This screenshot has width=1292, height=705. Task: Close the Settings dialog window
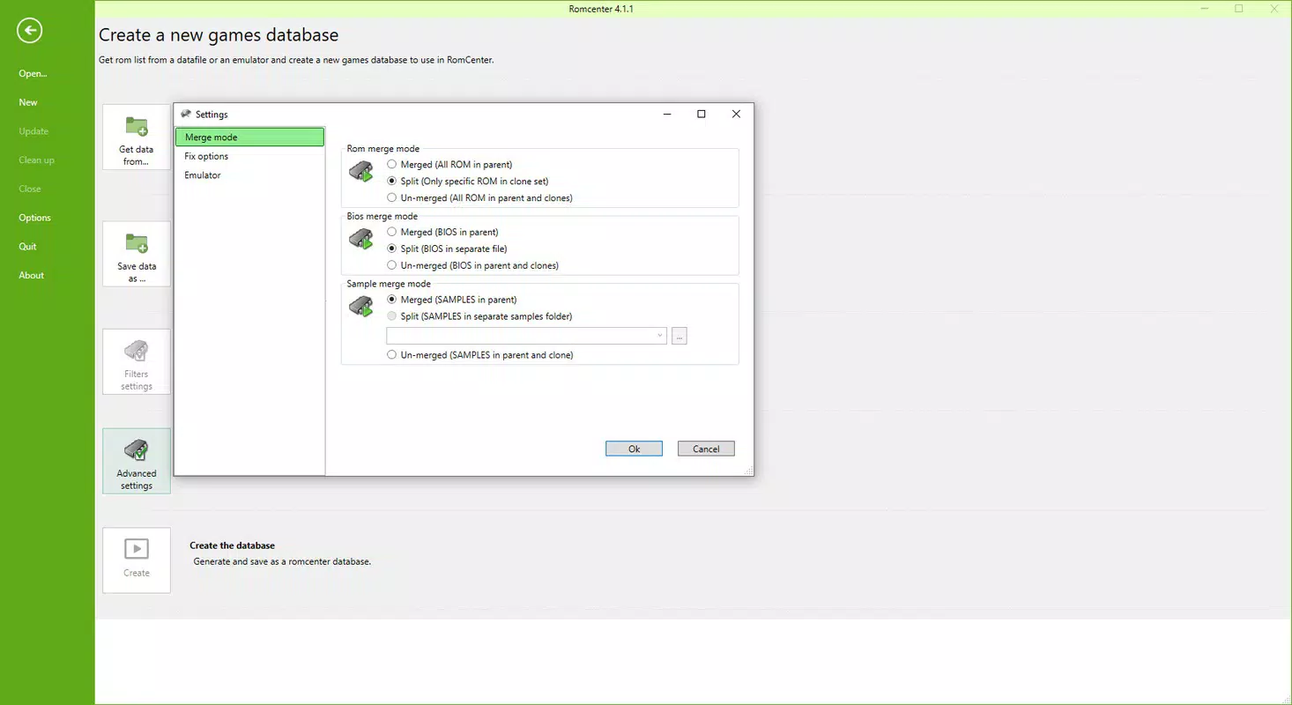click(736, 114)
